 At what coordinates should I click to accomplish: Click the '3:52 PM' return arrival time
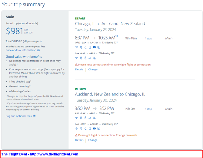click(x=107, y=108)
